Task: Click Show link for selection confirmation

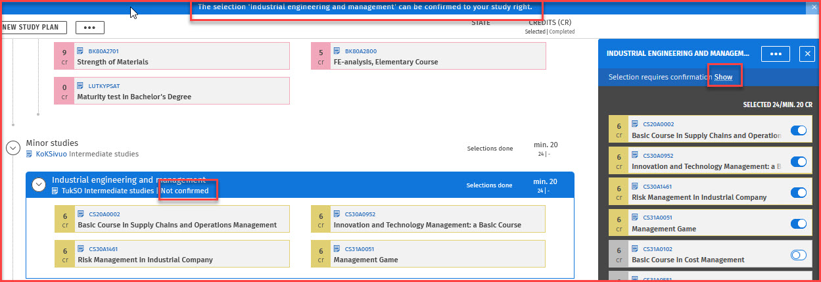Action: coord(723,77)
